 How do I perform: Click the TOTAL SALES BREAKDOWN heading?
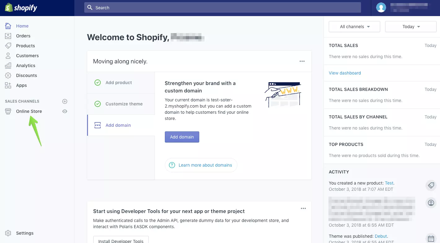358,89
